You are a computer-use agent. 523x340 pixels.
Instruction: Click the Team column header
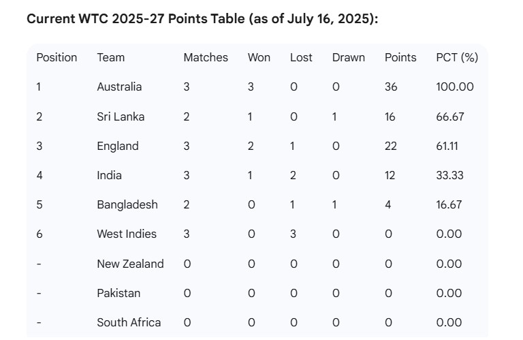pos(111,57)
